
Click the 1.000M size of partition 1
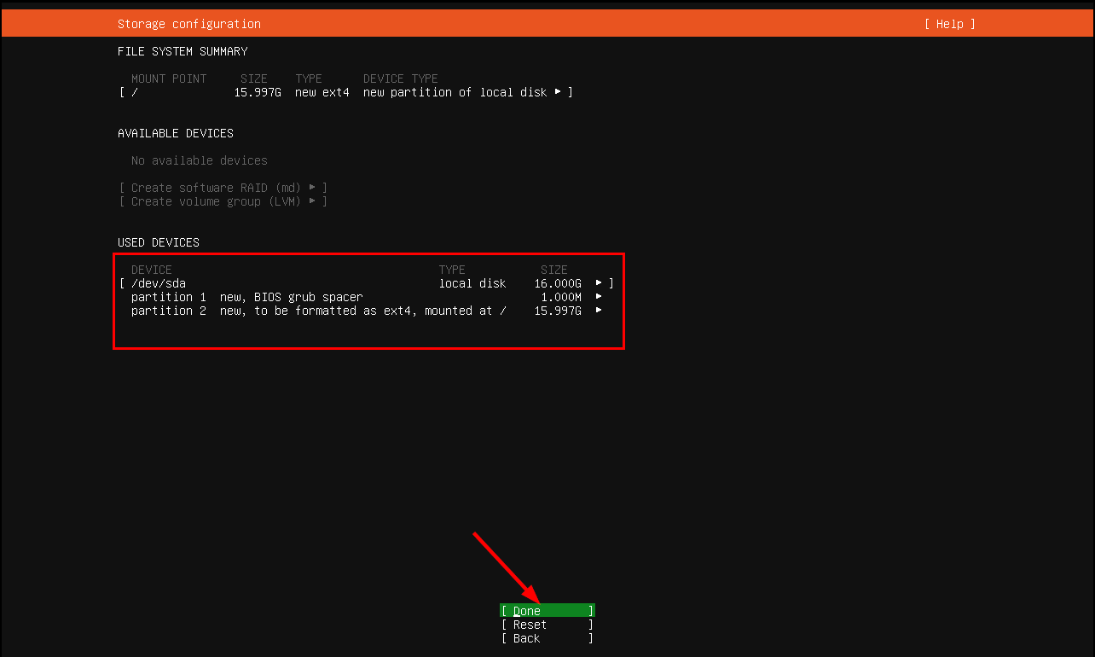click(x=561, y=297)
